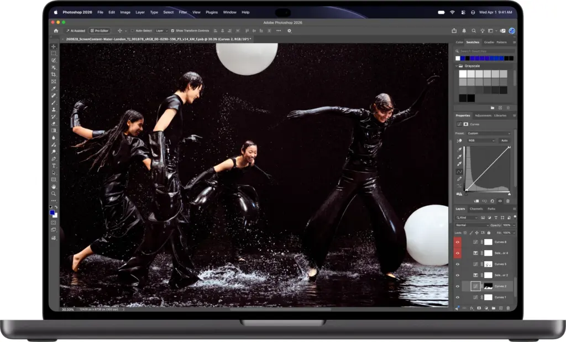Viewport: 566px width, 342px height.
Task: Open the three-dot more options in options bar
Action: 279,31
